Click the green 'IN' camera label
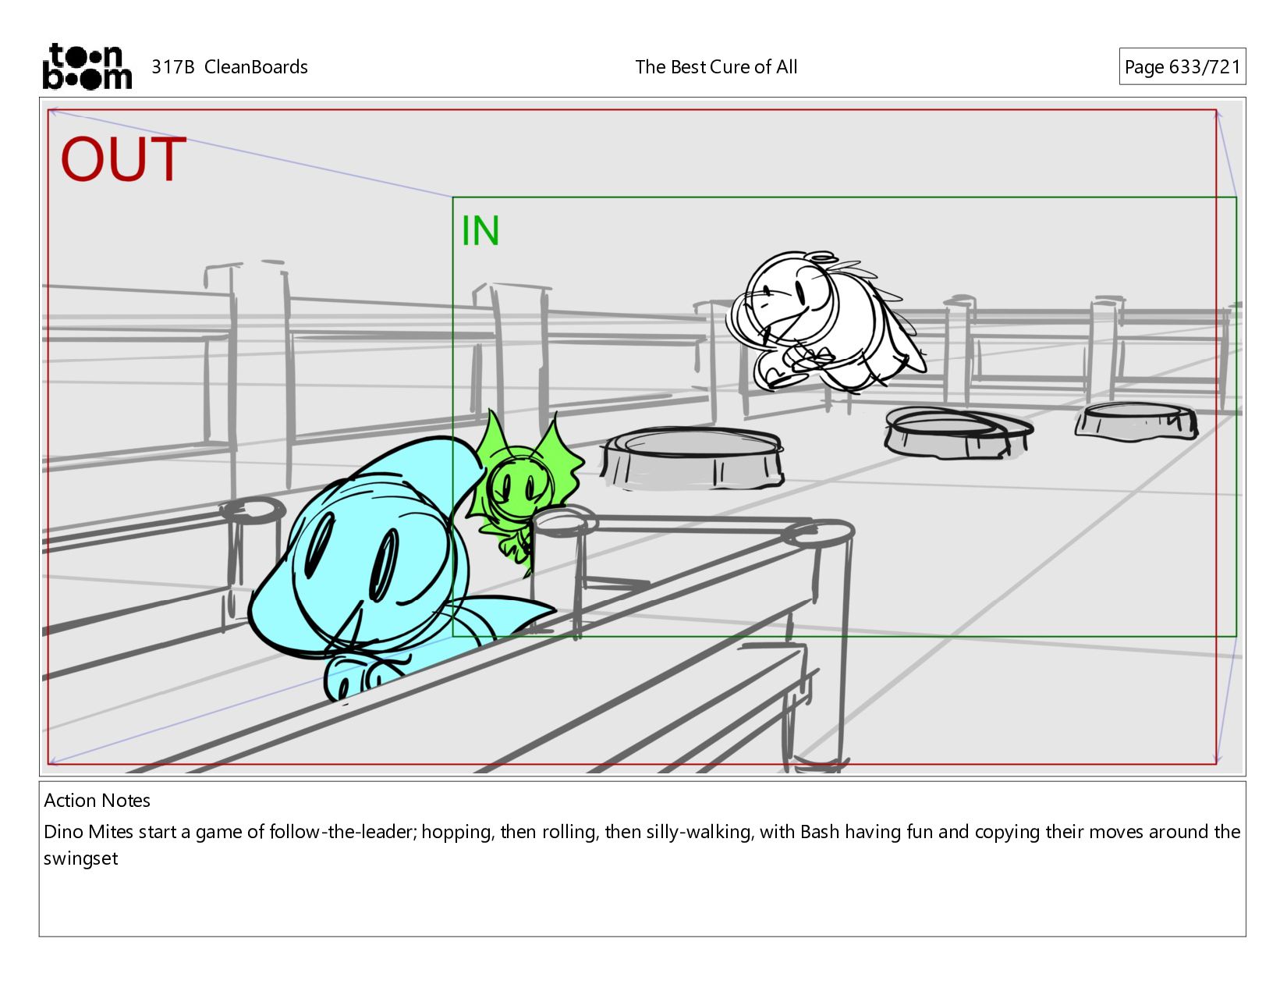 (480, 231)
